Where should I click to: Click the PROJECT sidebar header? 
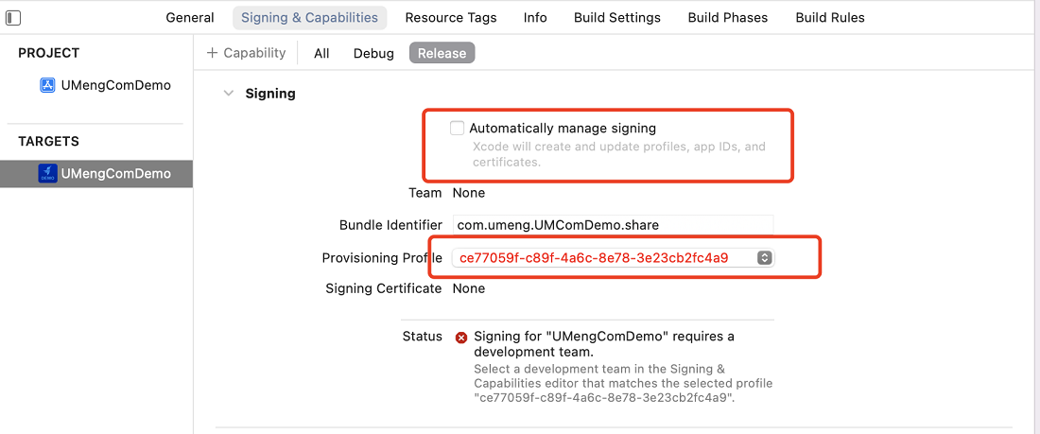[x=49, y=53]
